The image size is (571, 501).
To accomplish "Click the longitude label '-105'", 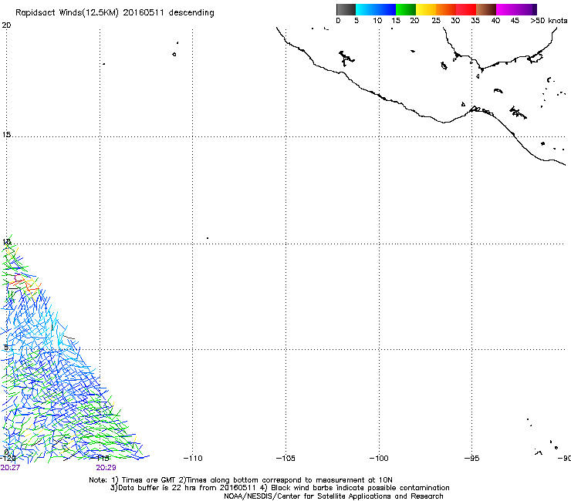I will coord(285,459).
